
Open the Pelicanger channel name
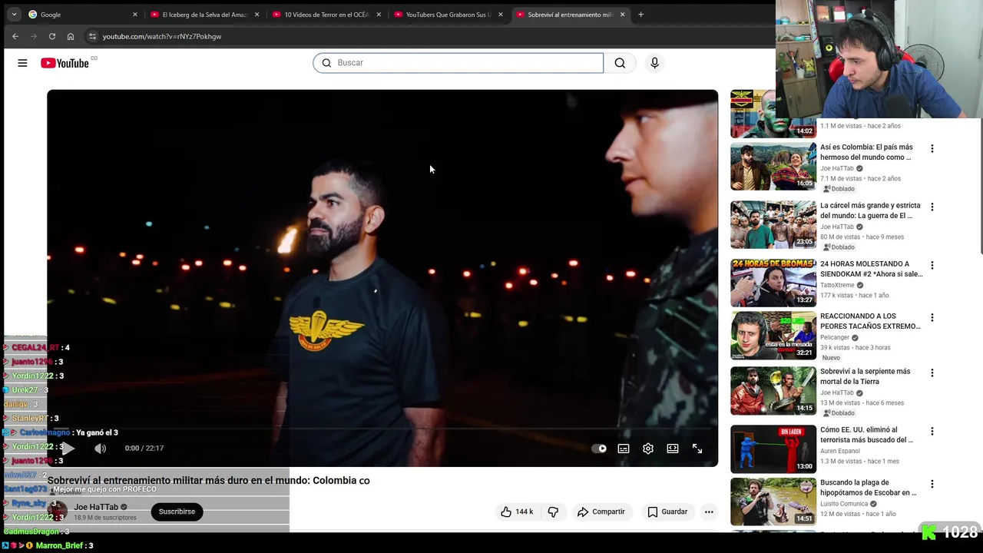[x=835, y=337]
